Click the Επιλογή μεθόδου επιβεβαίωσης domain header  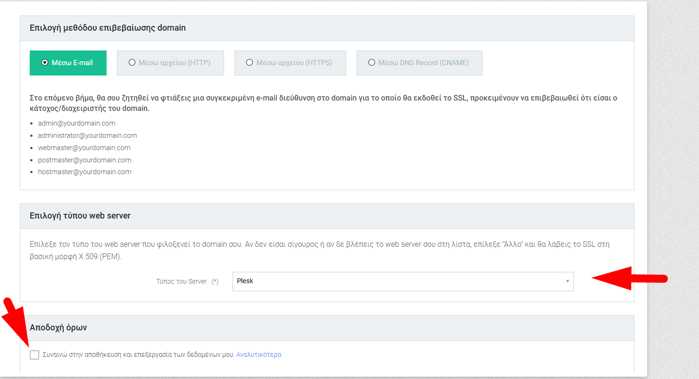click(x=108, y=28)
